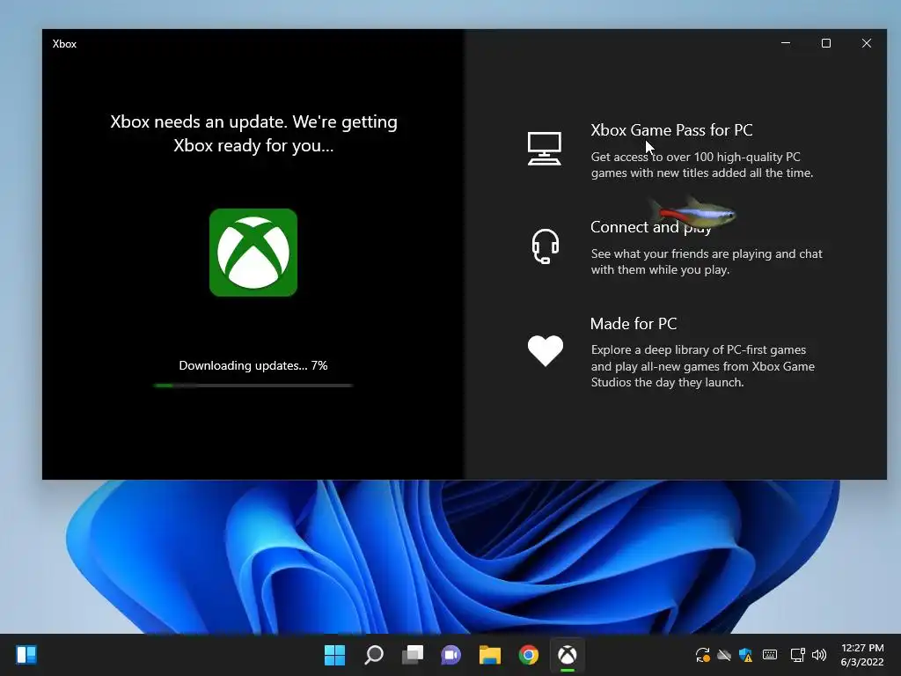Click the green Xbox logo tile
Viewport: 901px width, 676px height.
(x=253, y=253)
